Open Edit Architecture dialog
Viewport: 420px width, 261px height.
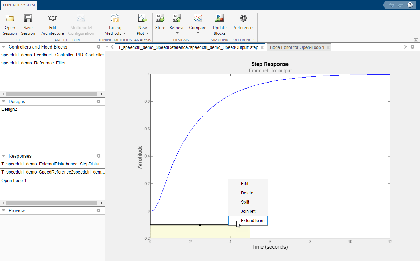[52, 19]
